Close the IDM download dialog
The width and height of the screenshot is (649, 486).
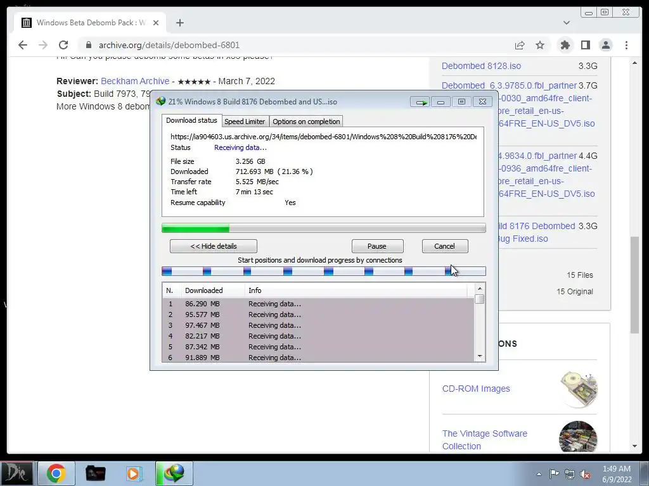pos(482,102)
